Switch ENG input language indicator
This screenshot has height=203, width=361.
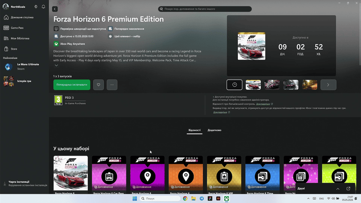click(x=321, y=198)
